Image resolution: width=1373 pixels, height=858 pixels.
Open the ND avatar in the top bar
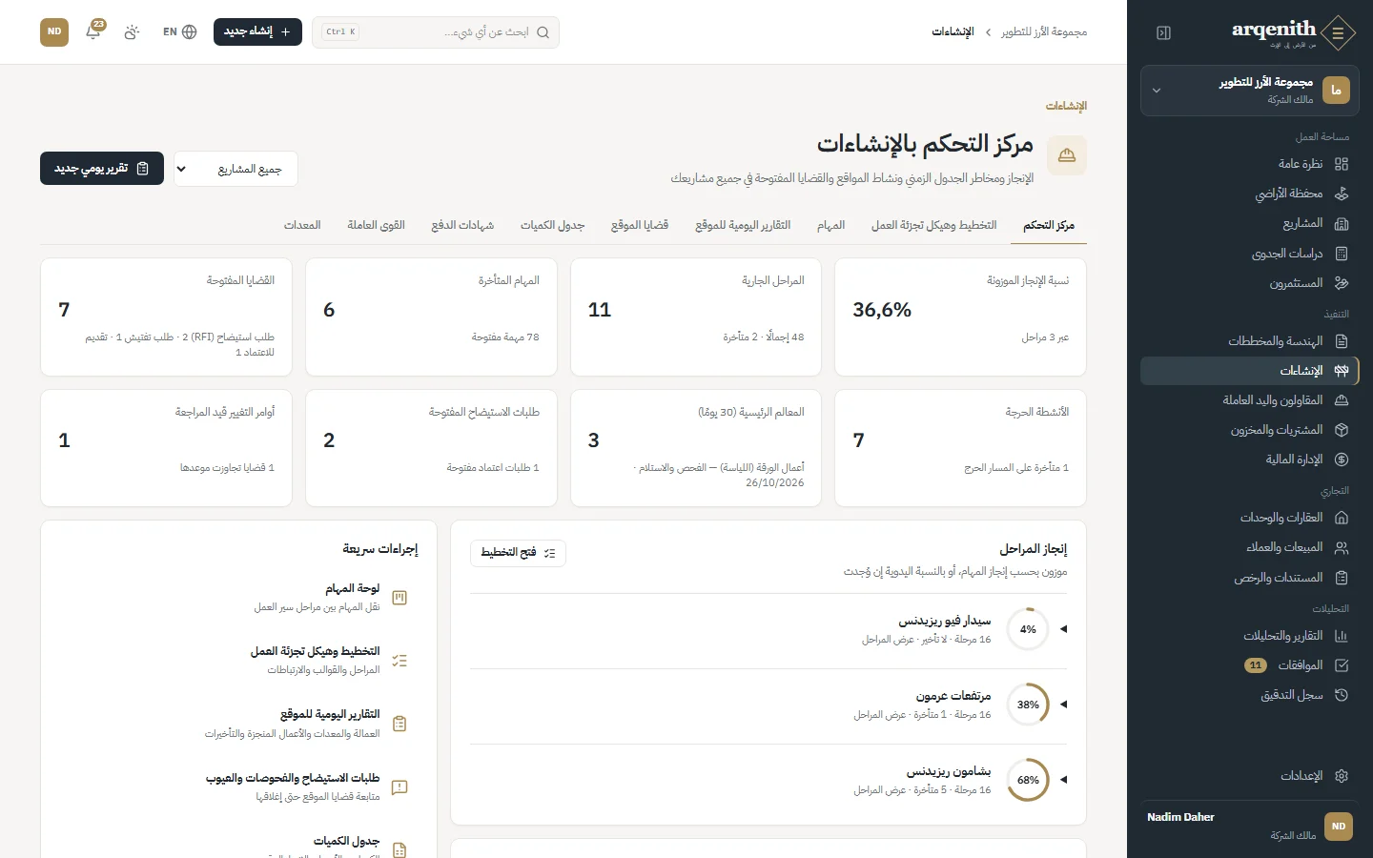[x=54, y=31]
